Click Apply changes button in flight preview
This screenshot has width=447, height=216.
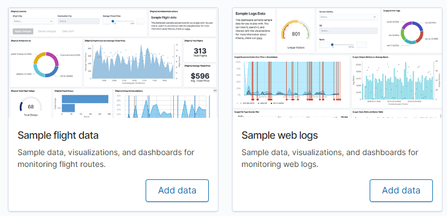[23, 32]
